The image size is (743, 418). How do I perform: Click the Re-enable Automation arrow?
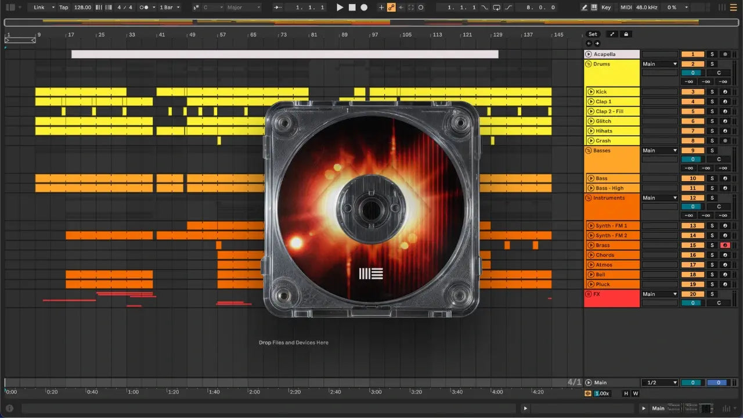[x=401, y=8]
